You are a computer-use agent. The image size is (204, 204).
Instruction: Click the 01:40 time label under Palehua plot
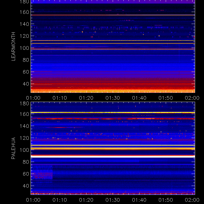pyautogui.click(x=139, y=200)
